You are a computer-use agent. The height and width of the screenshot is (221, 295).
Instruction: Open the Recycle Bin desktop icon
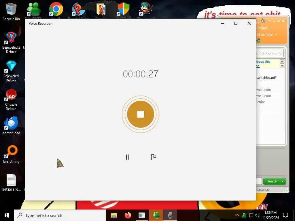point(11,11)
